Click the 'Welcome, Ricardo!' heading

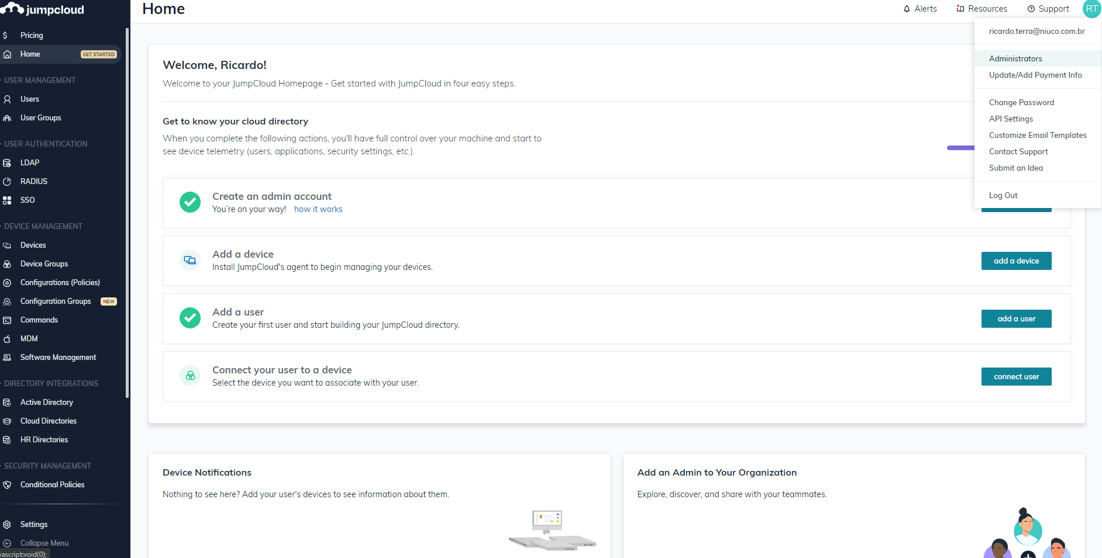(215, 65)
